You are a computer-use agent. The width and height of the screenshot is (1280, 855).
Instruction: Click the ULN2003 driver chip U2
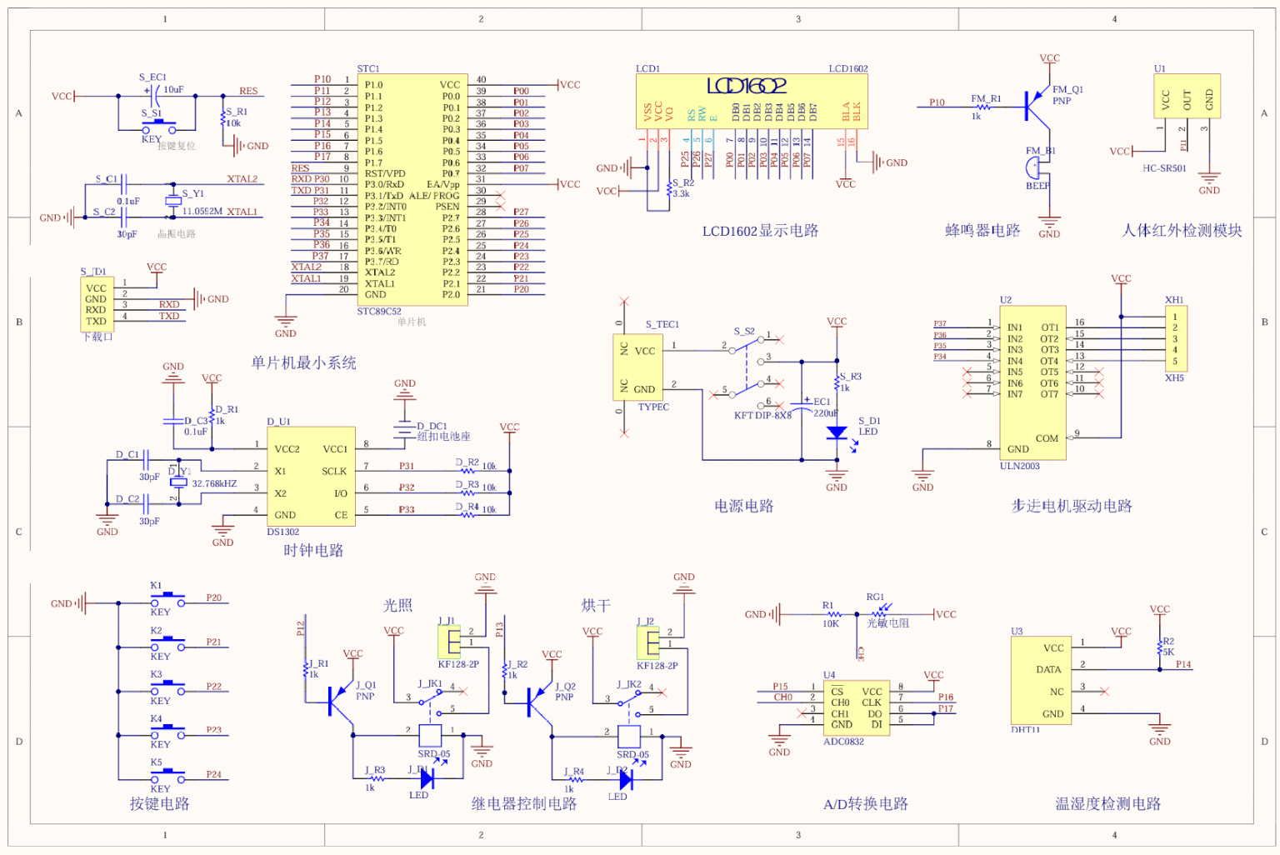click(1032, 383)
